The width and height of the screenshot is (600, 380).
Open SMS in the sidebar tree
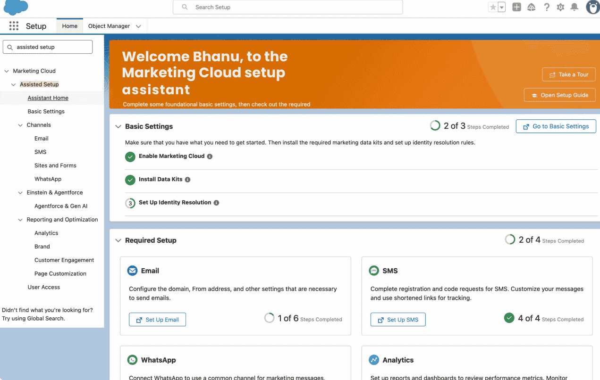(x=41, y=152)
